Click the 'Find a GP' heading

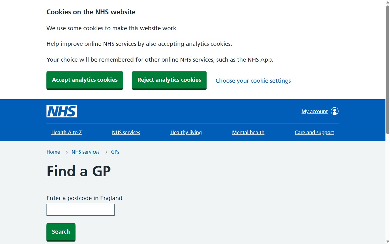point(79,171)
